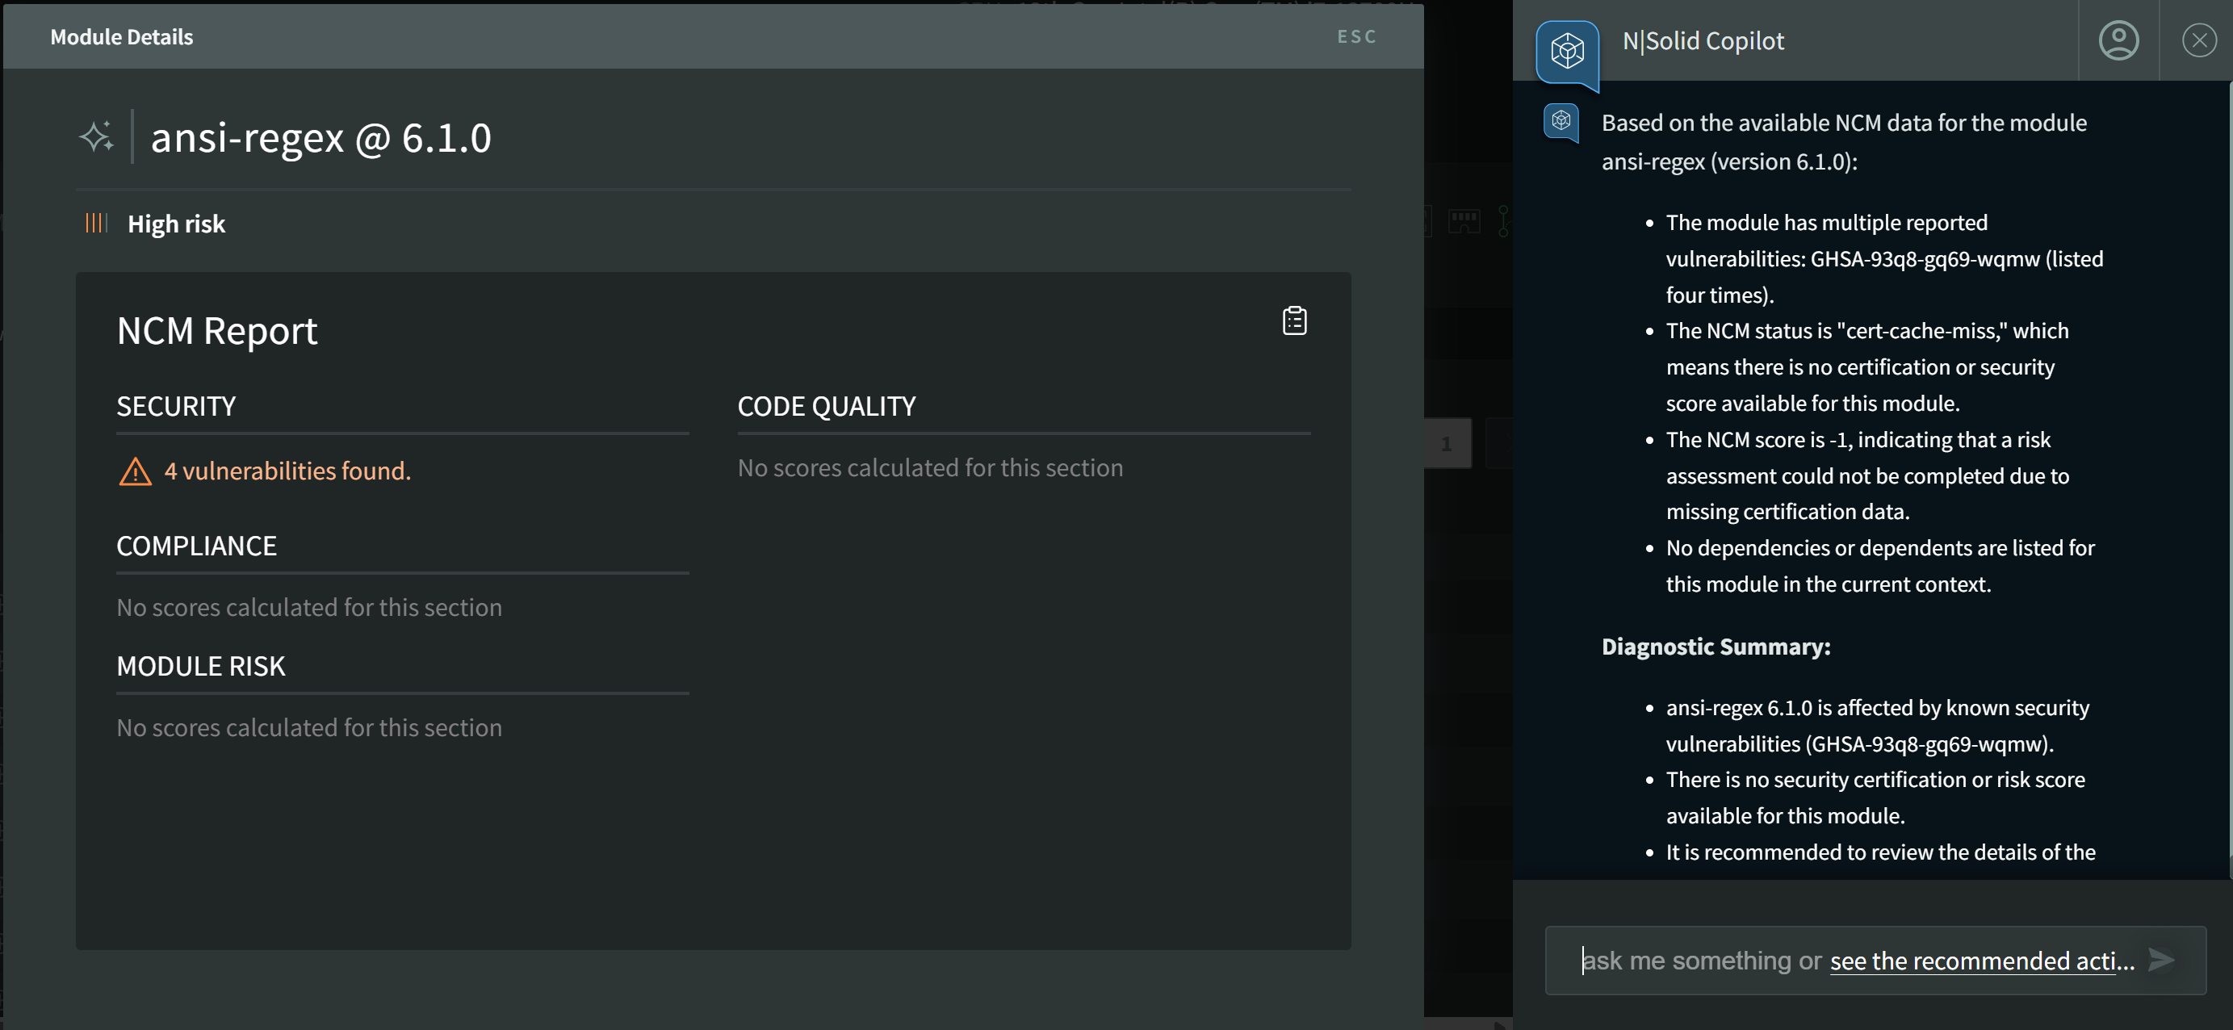
Task: Click the small Copilot avatar beside the message
Action: (x=1561, y=121)
